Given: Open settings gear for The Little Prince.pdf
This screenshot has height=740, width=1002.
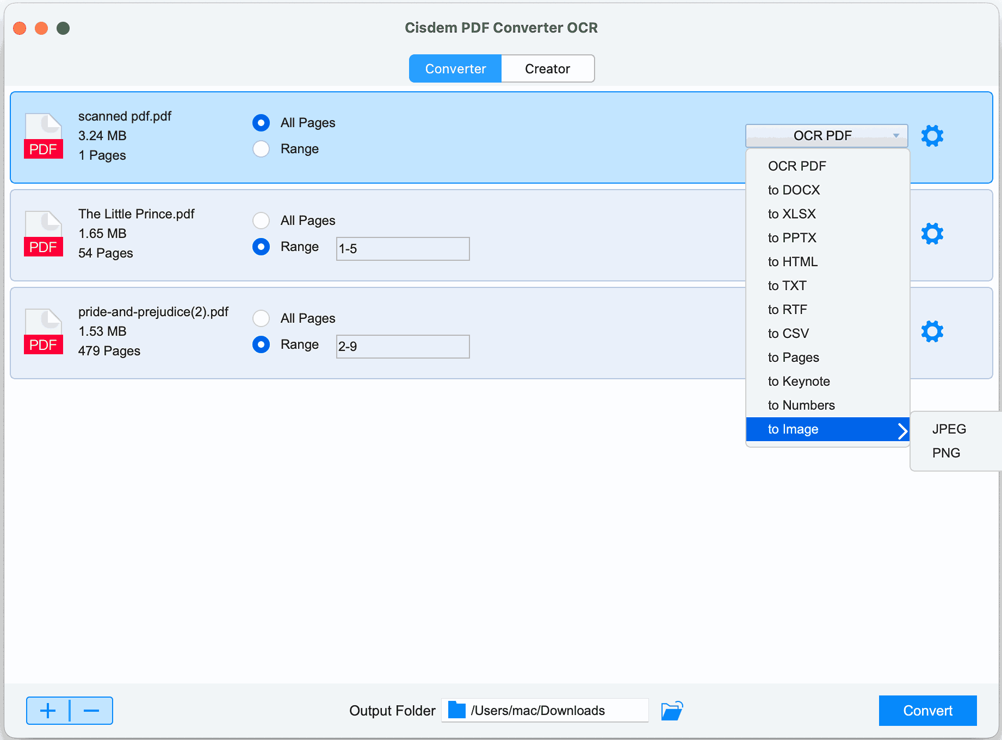Looking at the screenshot, I should [932, 234].
